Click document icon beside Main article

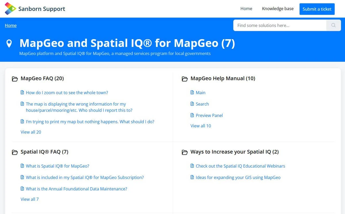(x=192, y=92)
